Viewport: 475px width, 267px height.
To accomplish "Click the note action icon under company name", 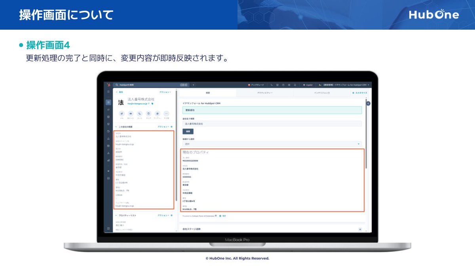I will (x=122, y=114).
